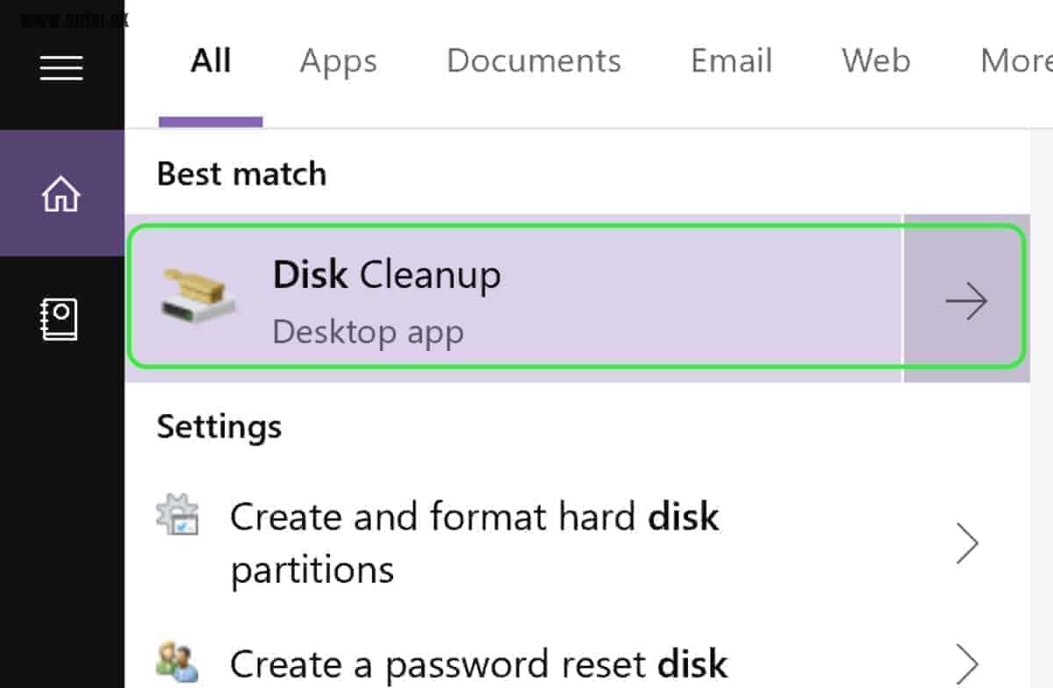1053x688 pixels.
Task: Launch the Disk Cleanup title text
Action: (387, 276)
